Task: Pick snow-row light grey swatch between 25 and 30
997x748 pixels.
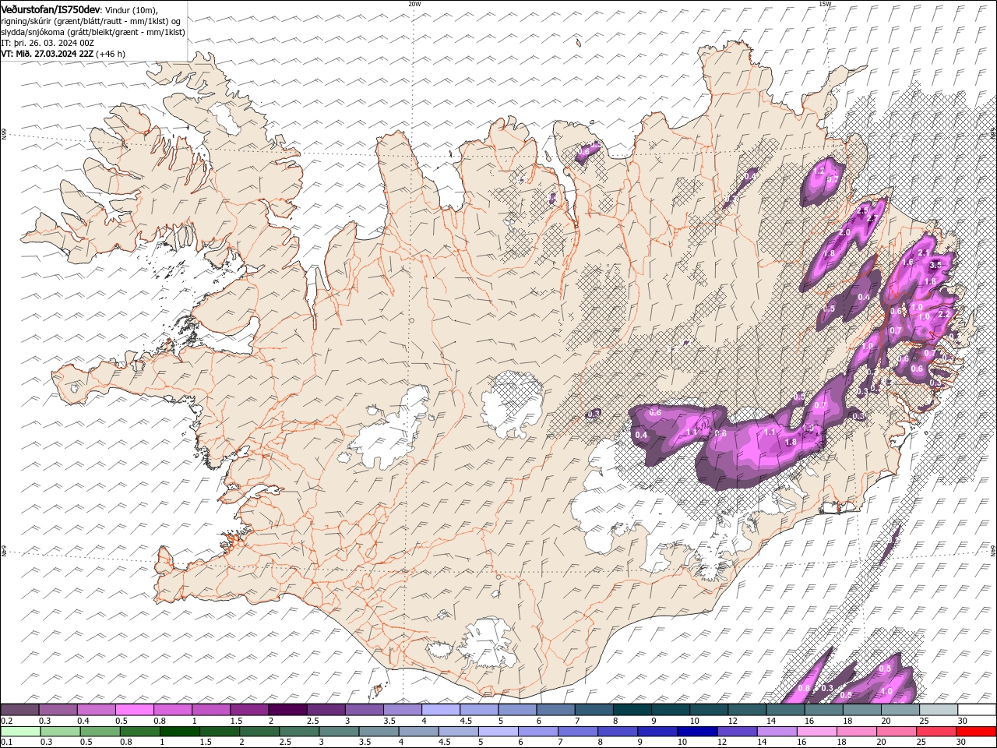Action: coord(939,710)
